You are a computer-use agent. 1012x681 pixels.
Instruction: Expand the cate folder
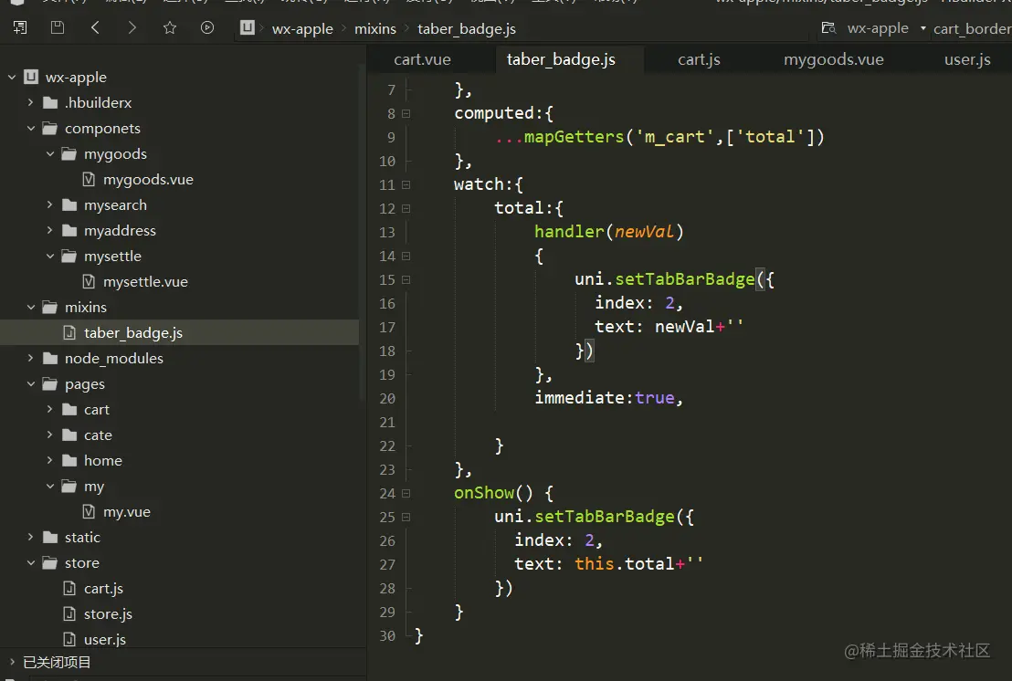coord(49,435)
